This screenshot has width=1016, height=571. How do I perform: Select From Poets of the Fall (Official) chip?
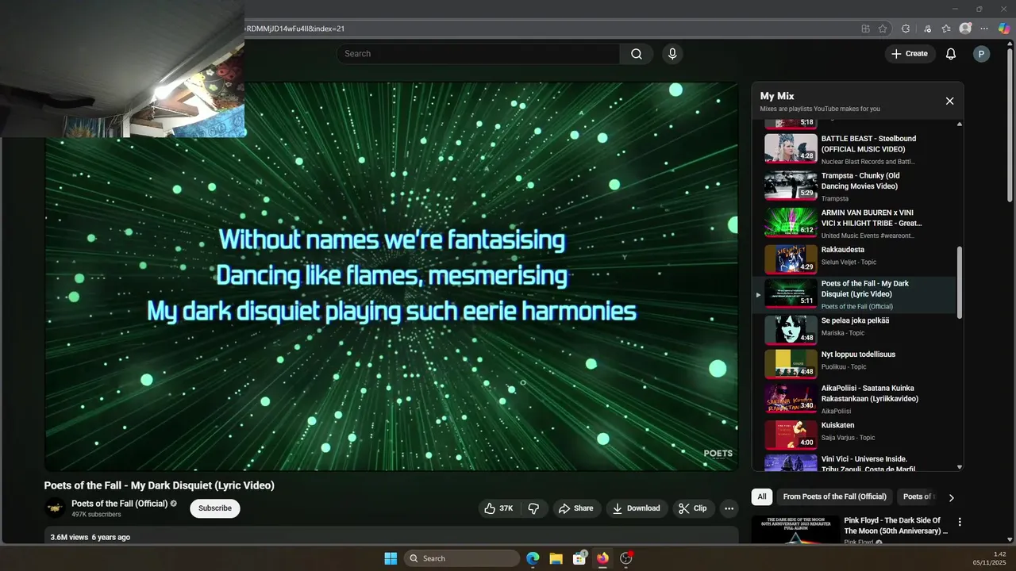click(x=834, y=496)
